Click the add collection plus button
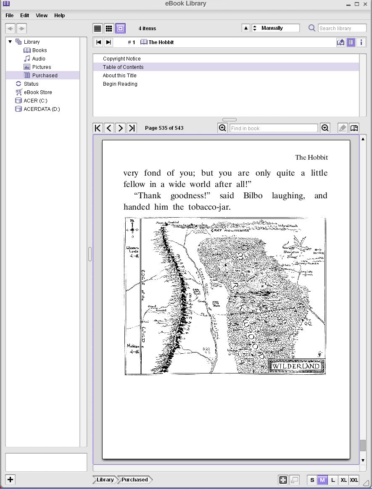This screenshot has width=372, height=489. point(11,480)
